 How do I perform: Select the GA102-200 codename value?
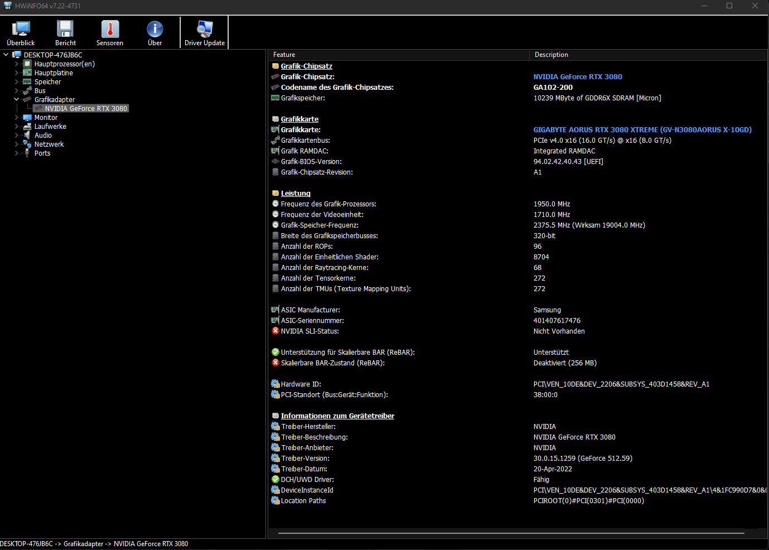click(x=553, y=88)
